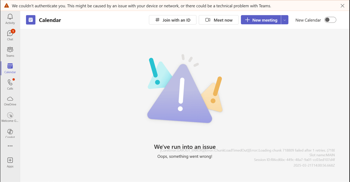Go to the Teams section
The image size is (350, 182).
(10, 52)
